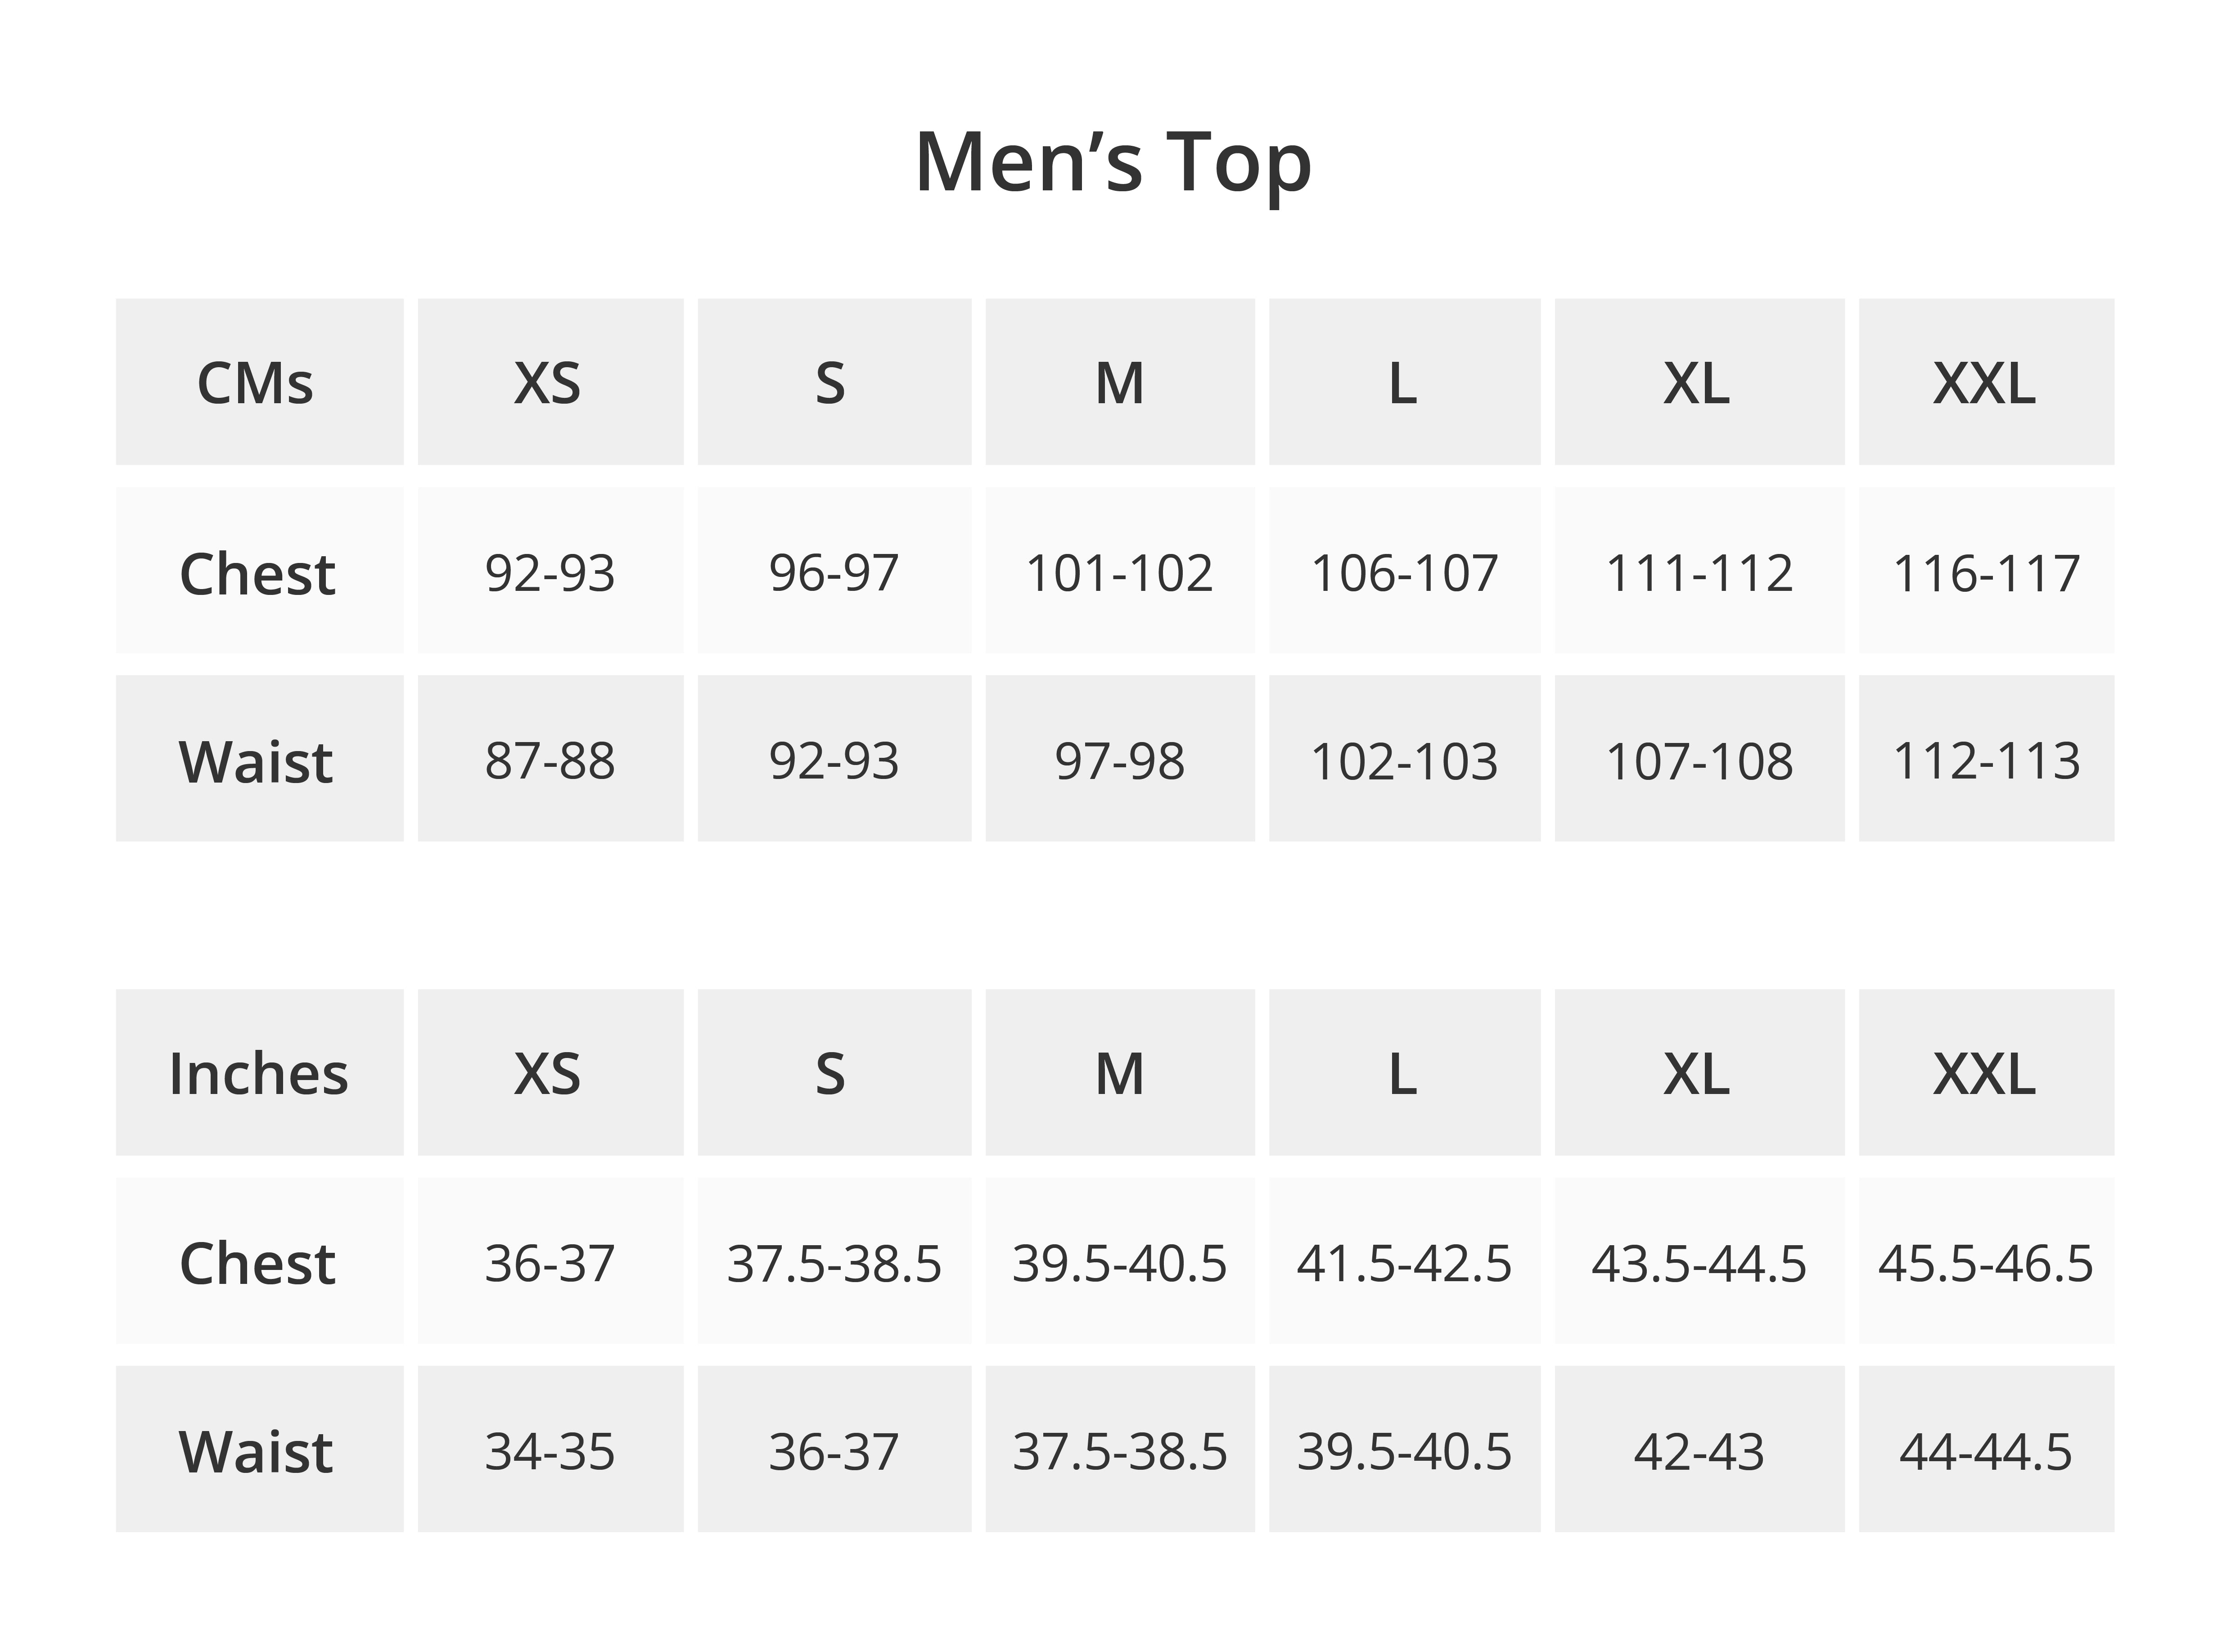Click the Men's Top title heading

1113,163
